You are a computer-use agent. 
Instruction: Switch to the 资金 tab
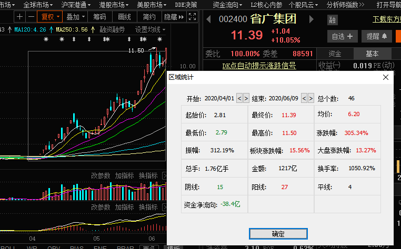(x=335, y=54)
